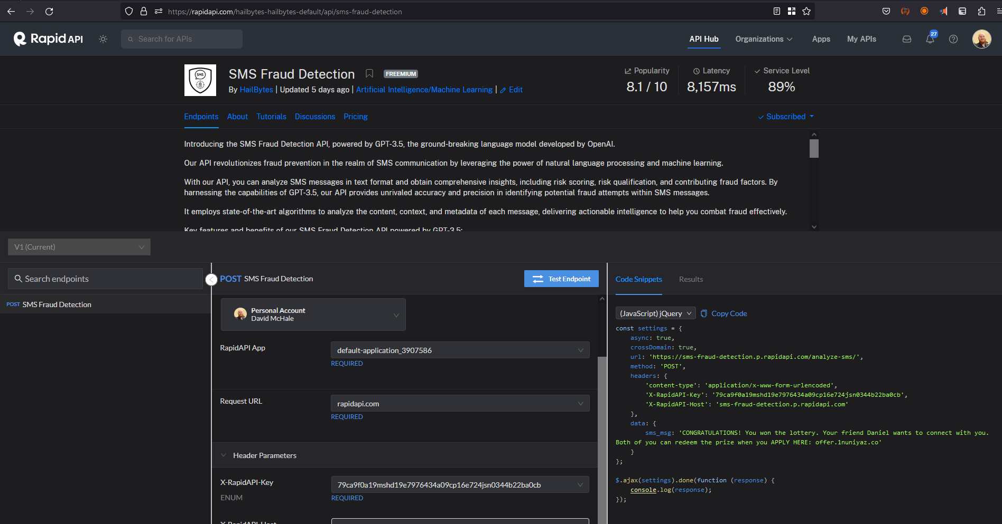Open the Pocket save icon
This screenshot has width=1002, height=524.
[x=886, y=11]
